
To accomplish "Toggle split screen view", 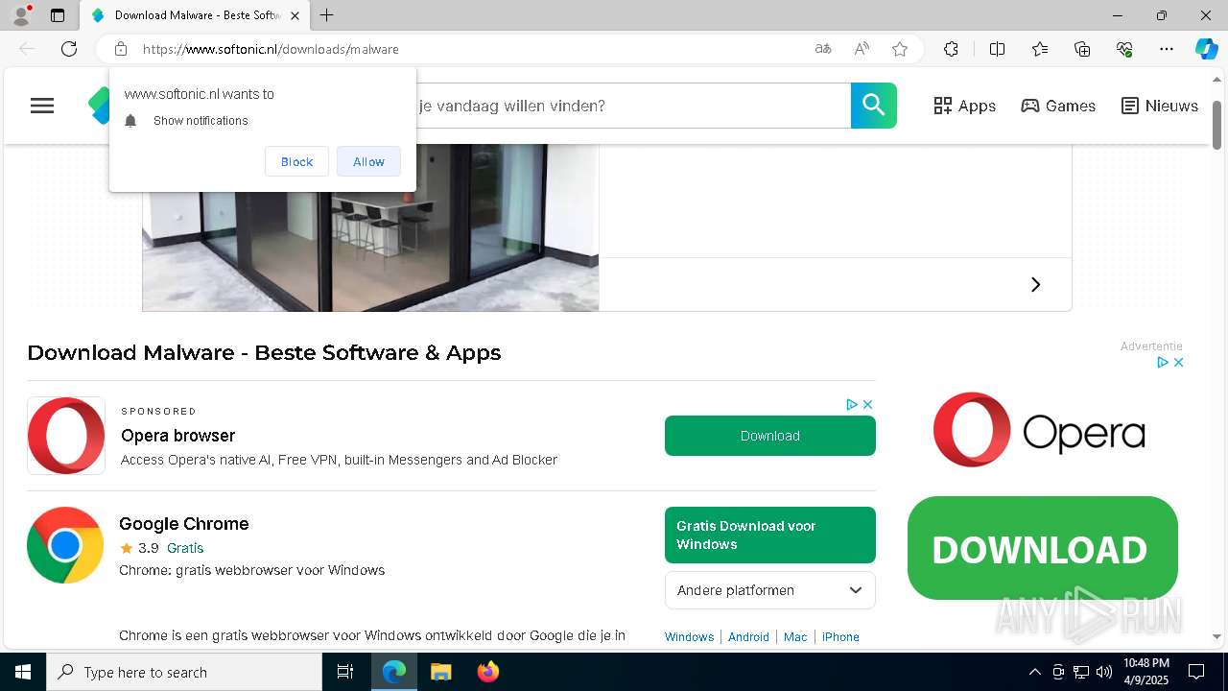I will (x=997, y=49).
